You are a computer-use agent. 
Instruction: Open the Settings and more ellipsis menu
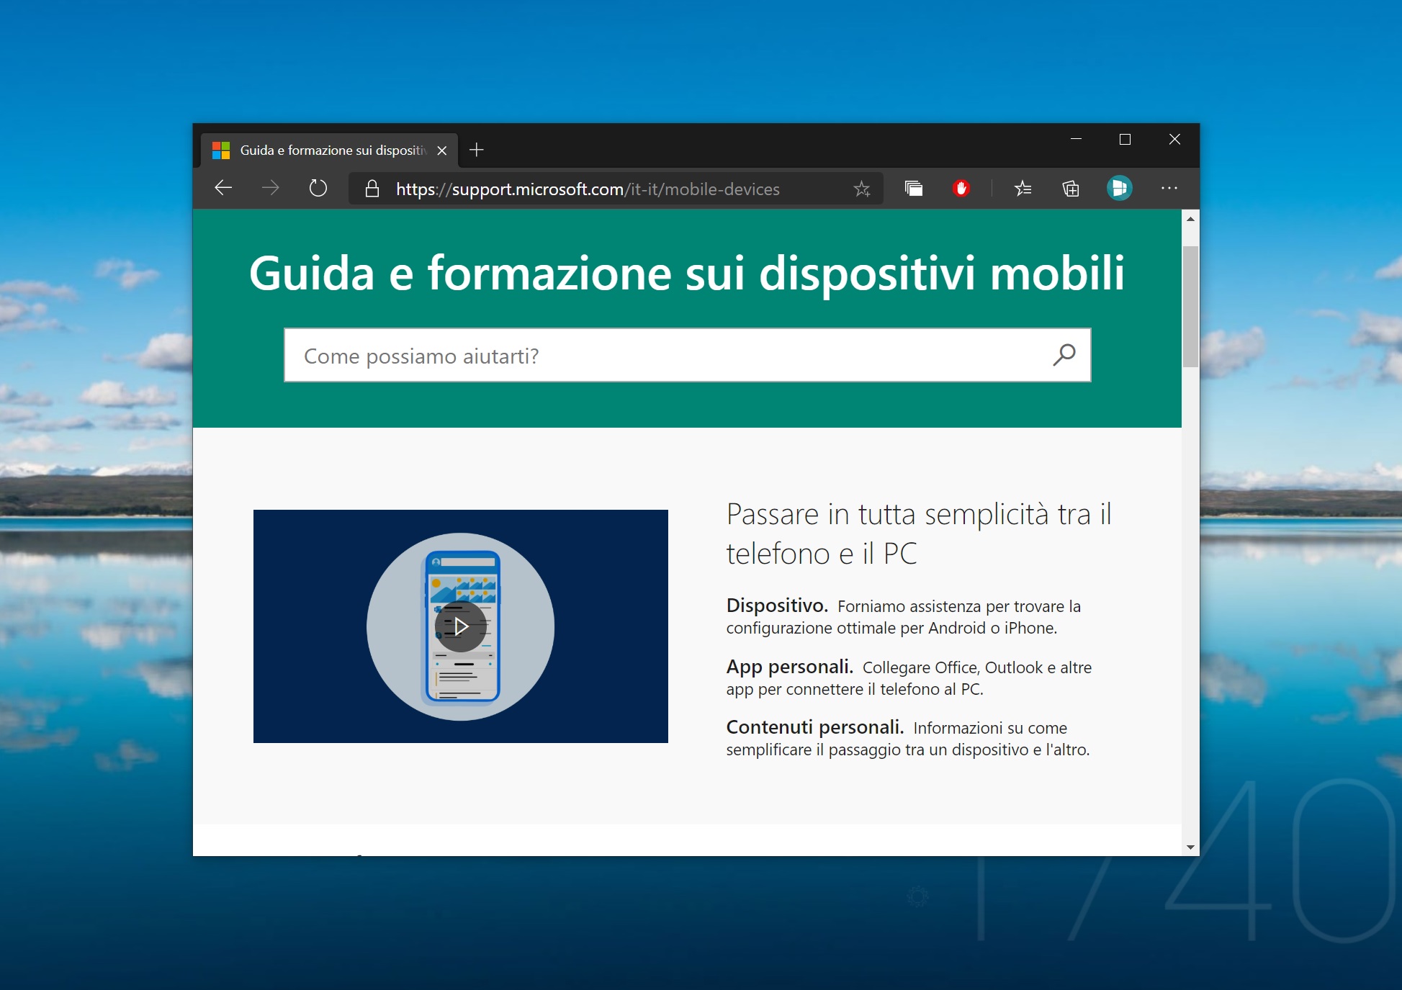(1169, 189)
